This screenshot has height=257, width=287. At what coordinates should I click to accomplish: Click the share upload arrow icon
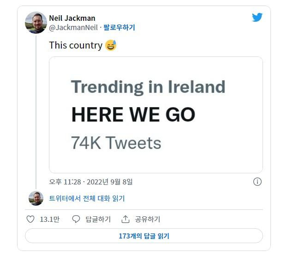pos(126,219)
